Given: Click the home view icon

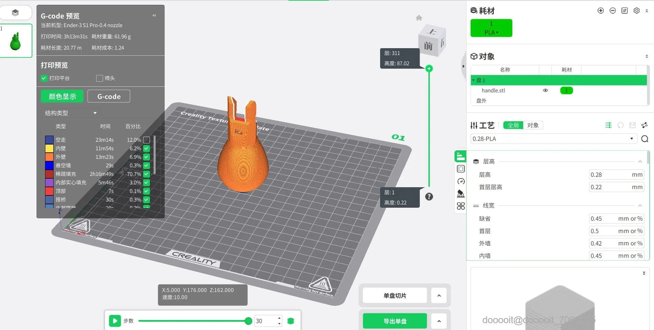Looking at the screenshot, I should tap(419, 18).
